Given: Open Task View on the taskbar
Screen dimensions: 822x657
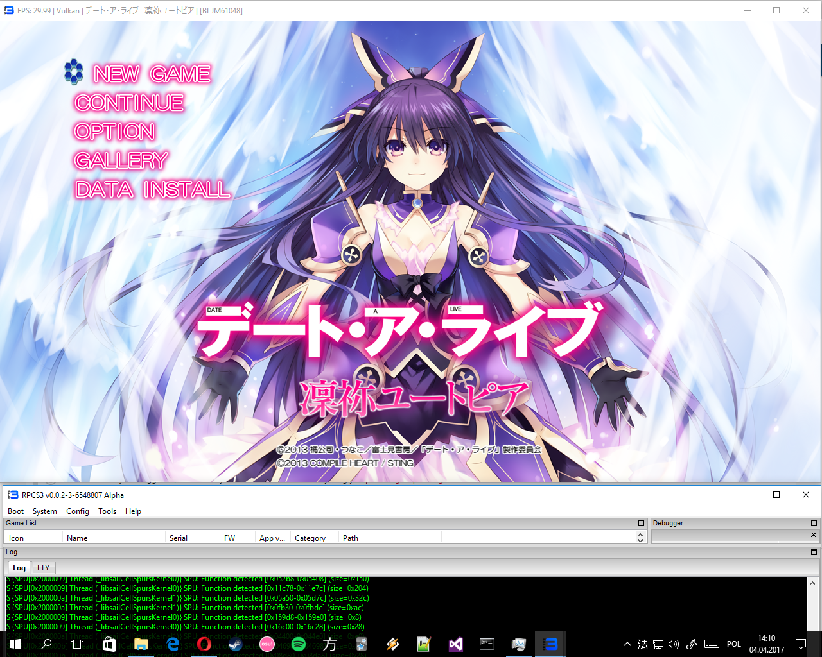Looking at the screenshot, I should pyautogui.click(x=77, y=644).
